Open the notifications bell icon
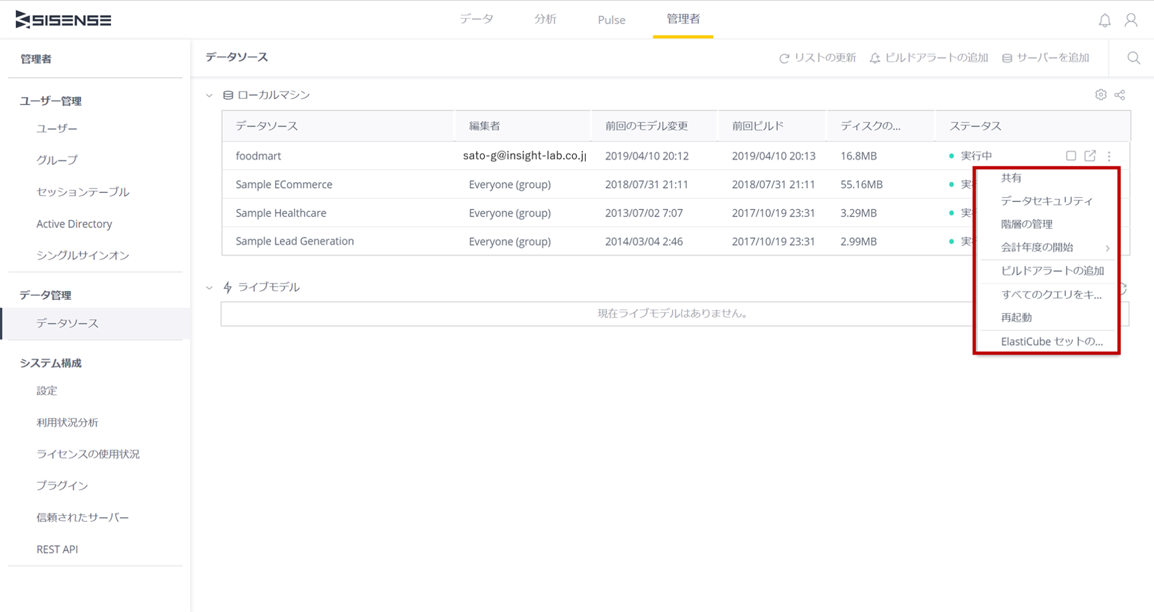This screenshot has width=1154, height=612. [x=1104, y=20]
